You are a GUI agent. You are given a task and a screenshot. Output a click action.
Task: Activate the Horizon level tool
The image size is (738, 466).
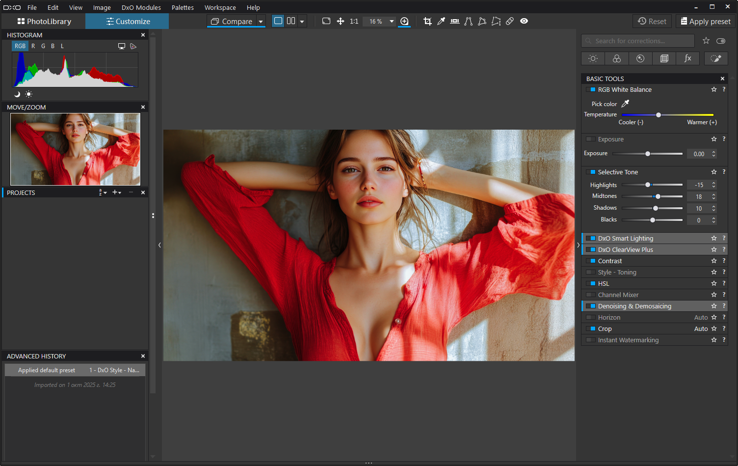455,21
